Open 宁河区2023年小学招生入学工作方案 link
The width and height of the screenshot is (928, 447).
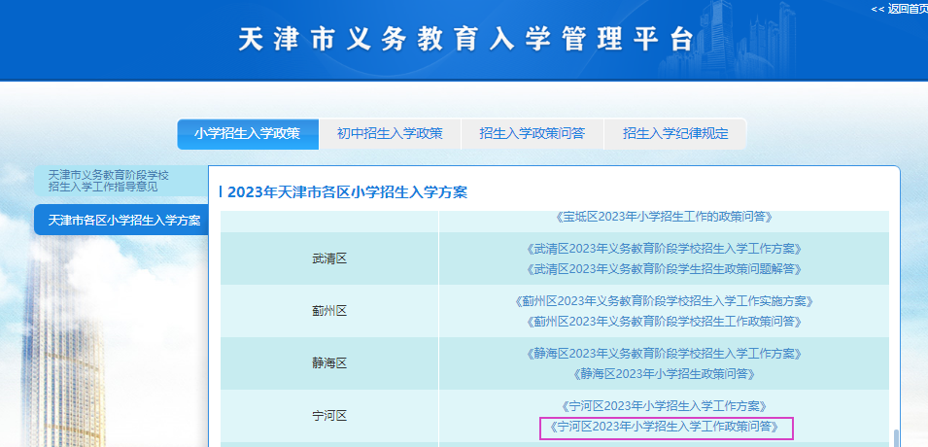[x=664, y=405]
